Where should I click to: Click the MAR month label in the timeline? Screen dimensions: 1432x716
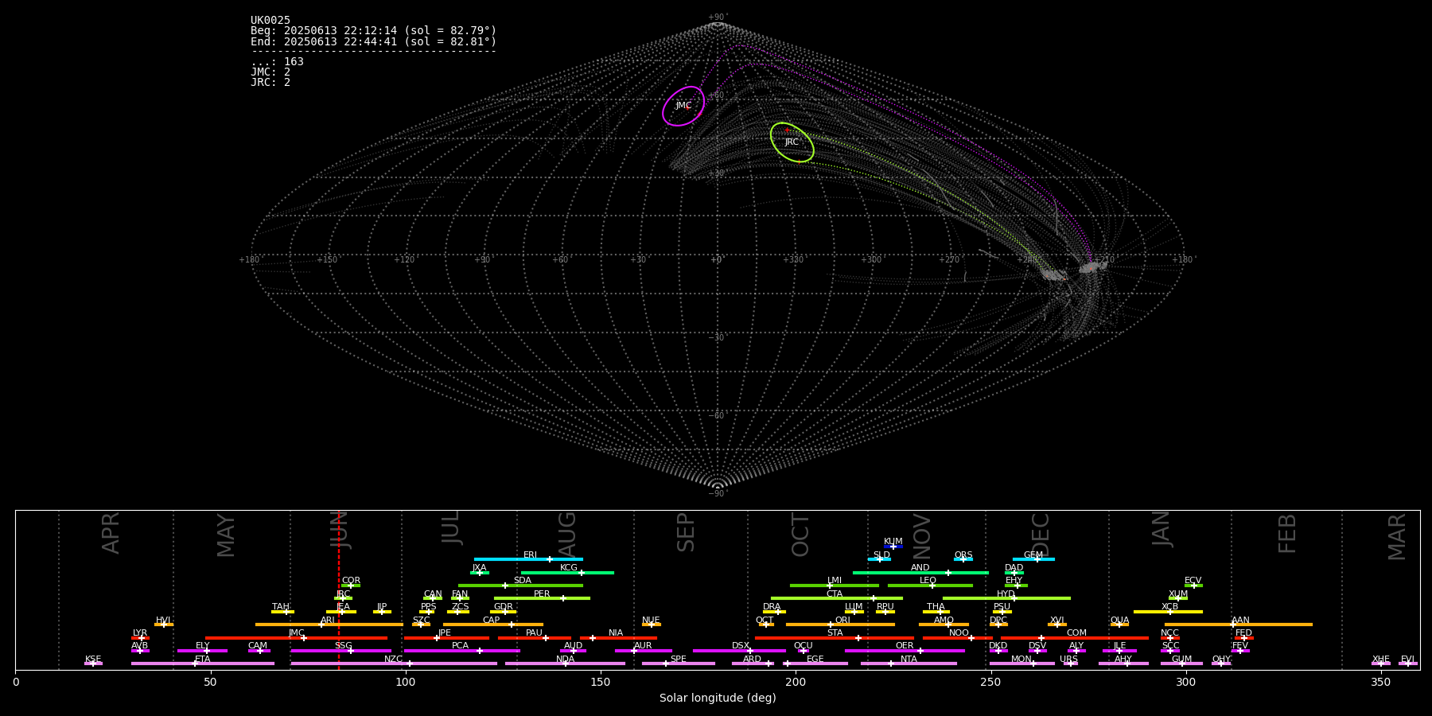[x=1397, y=536]
